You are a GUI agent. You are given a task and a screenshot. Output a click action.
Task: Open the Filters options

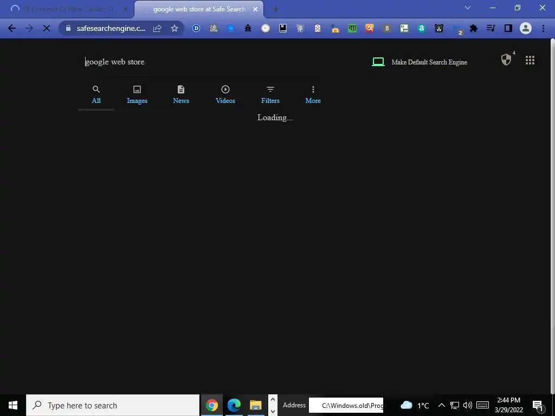click(270, 95)
